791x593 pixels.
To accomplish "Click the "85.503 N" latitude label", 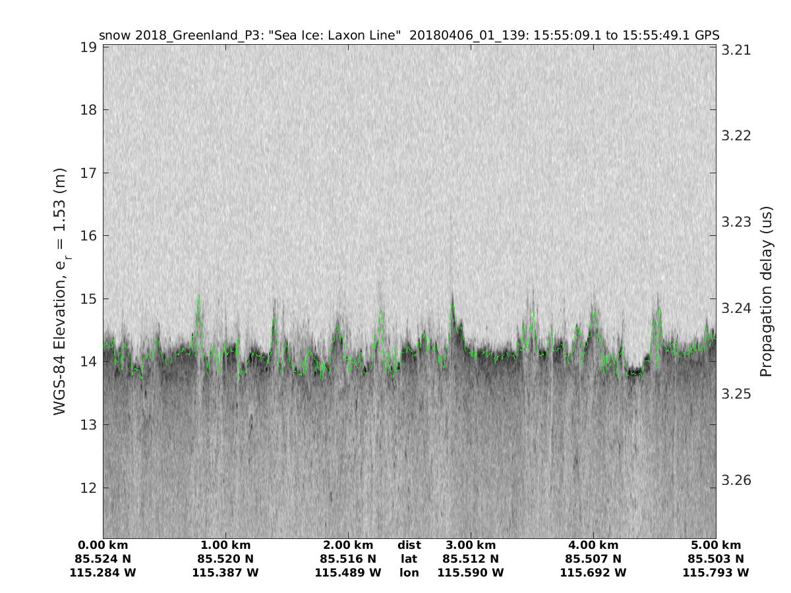I will [x=716, y=559].
